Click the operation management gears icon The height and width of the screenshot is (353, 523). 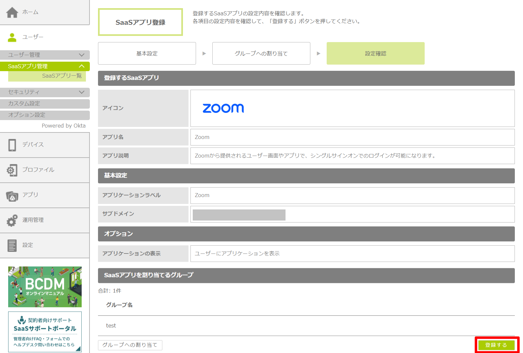pos(12,221)
